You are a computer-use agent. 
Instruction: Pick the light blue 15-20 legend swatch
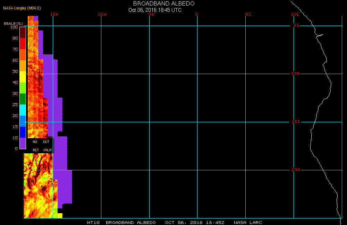[x=23, y=121]
